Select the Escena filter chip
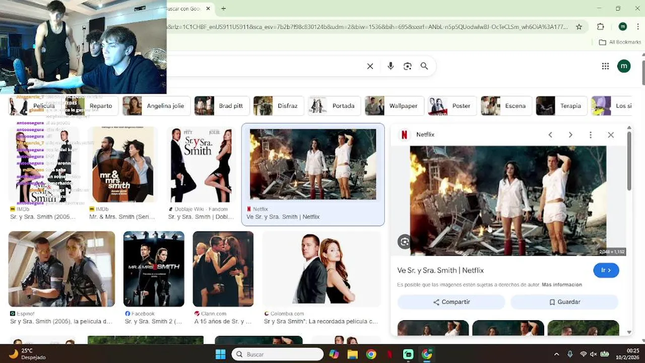Screen dimensions: 645x363 [506, 106]
